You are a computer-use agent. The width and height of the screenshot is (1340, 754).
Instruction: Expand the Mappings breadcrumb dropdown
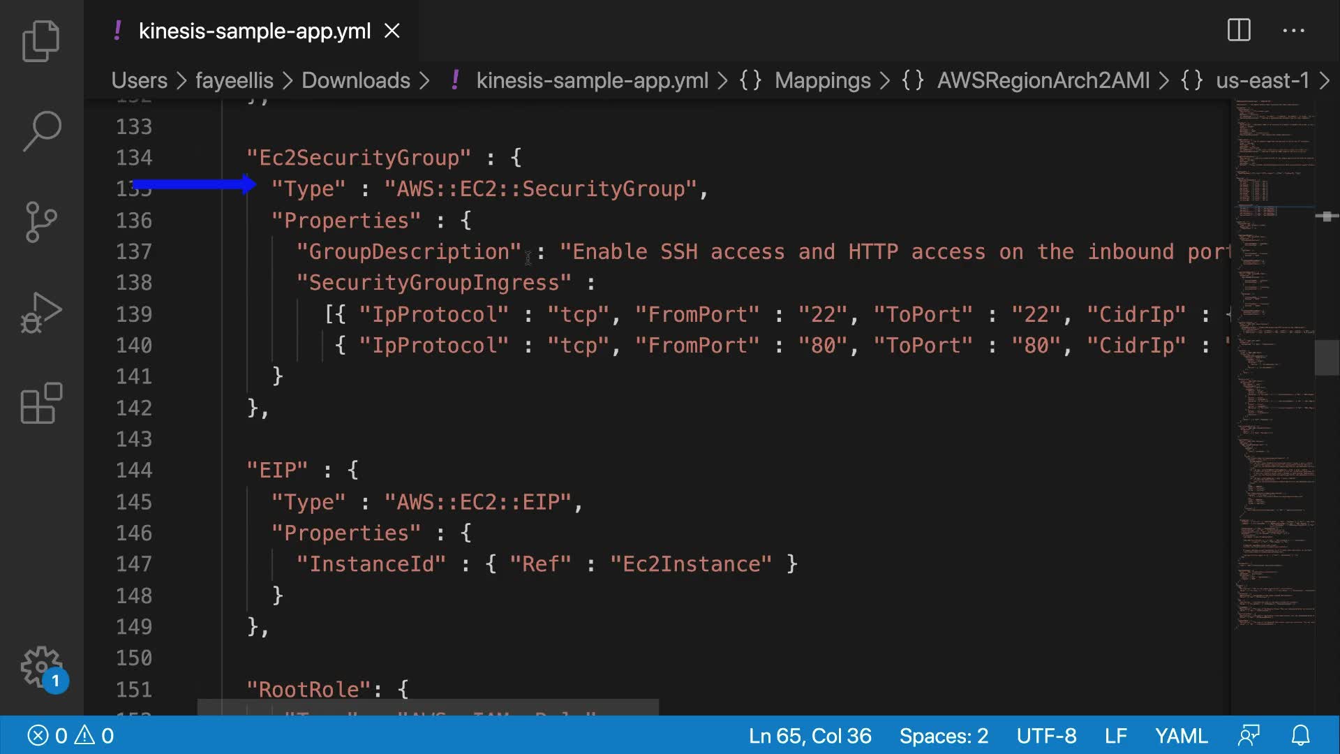[x=822, y=80]
